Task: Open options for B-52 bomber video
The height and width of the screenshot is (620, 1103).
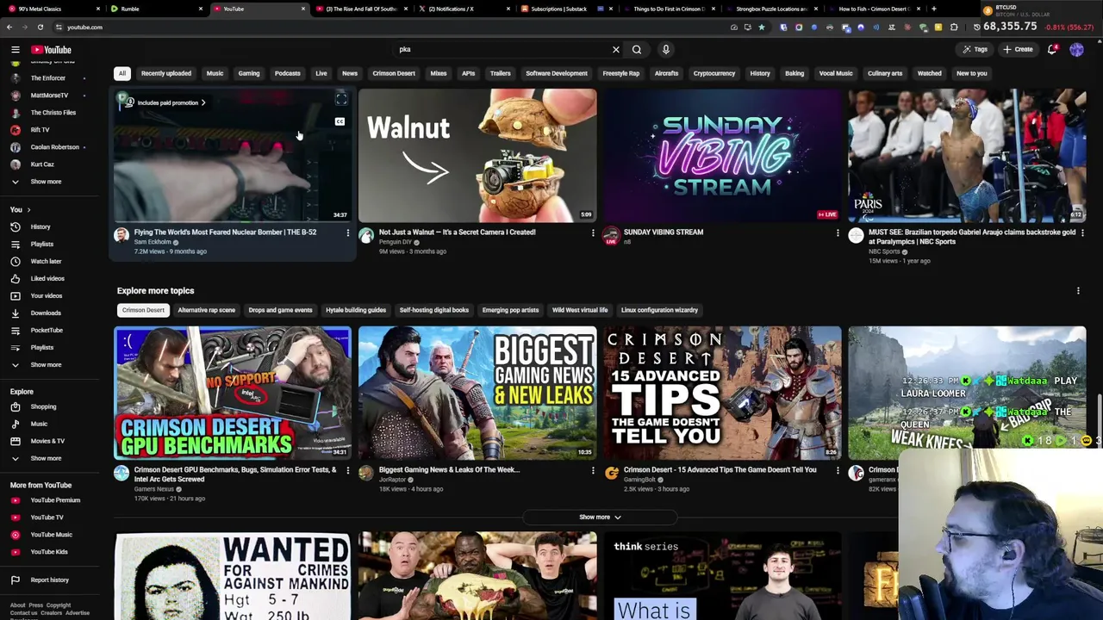Action: [x=348, y=232]
